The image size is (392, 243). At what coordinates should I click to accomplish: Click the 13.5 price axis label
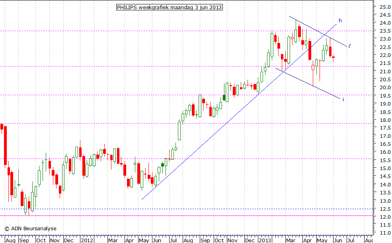(x=385, y=193)
